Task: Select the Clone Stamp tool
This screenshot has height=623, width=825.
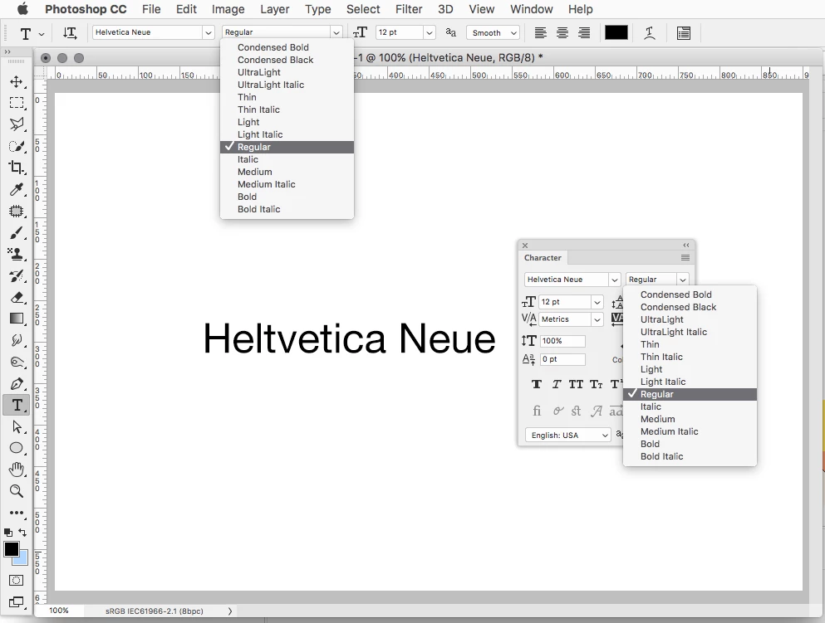Action: (x=17, y=254)
